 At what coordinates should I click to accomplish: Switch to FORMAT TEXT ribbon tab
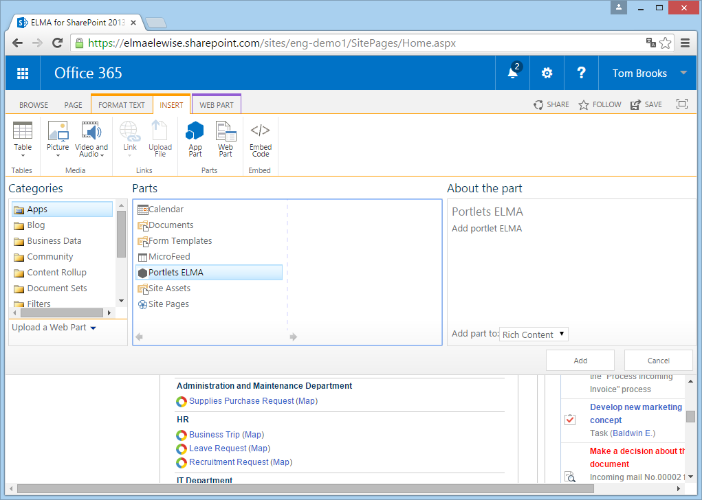(121, 105)
